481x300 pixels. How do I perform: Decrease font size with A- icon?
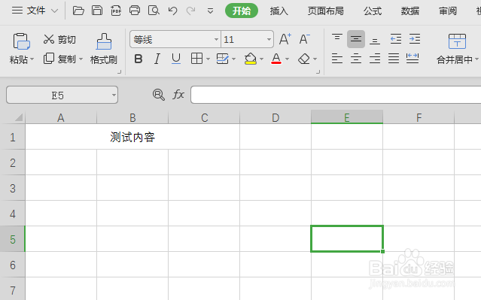click(304, 39)
